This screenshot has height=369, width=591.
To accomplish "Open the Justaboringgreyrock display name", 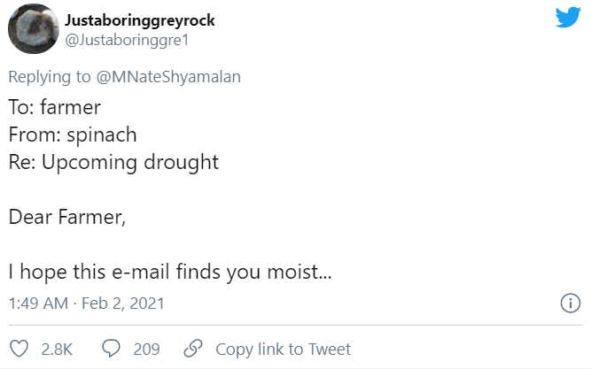I will [x=140, y=19].
